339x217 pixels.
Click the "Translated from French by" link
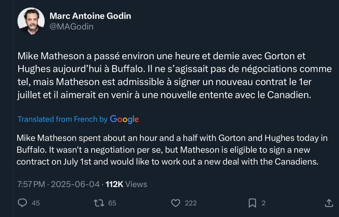click(62, 119)
